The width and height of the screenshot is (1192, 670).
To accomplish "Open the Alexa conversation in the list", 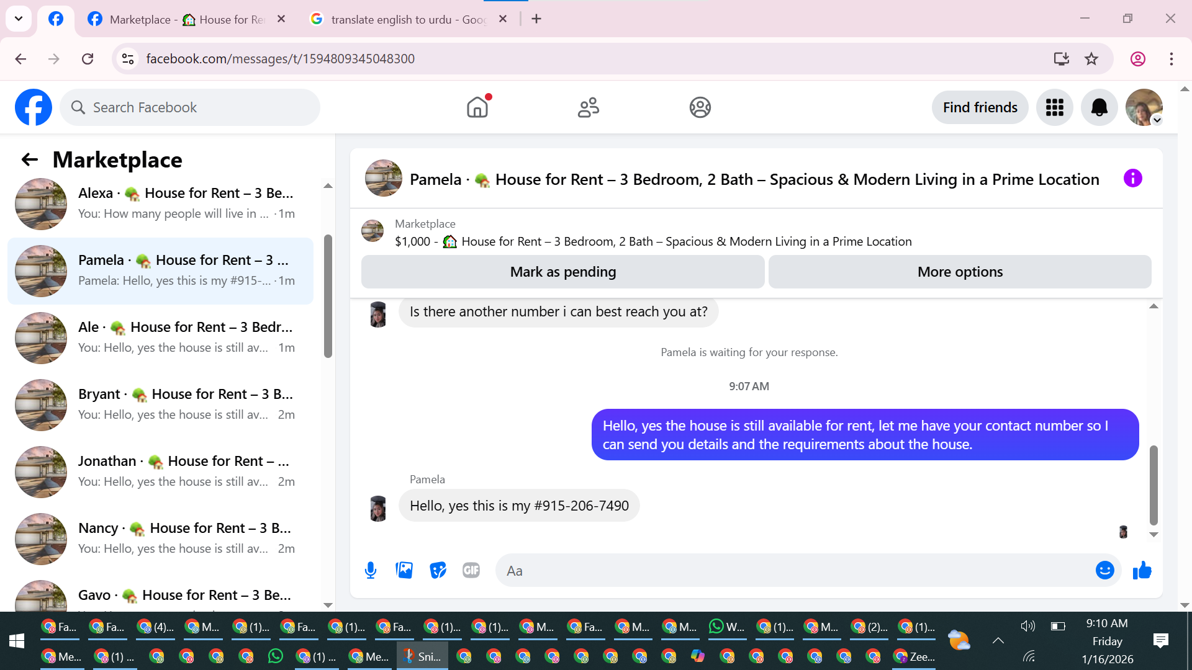I will (x=160, y=203).
